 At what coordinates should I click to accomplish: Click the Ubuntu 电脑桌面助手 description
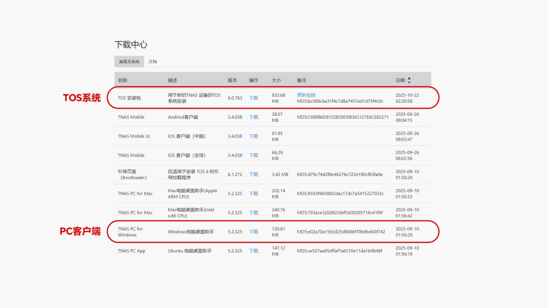coord(190,251)
